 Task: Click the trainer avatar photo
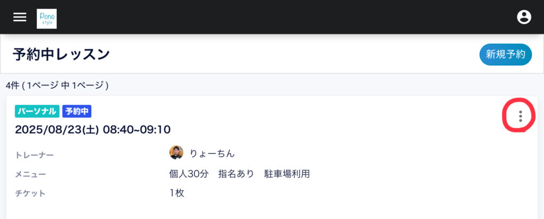point(176,153)
